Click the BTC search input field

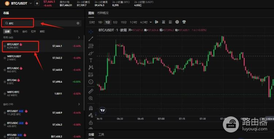[42, 23]
